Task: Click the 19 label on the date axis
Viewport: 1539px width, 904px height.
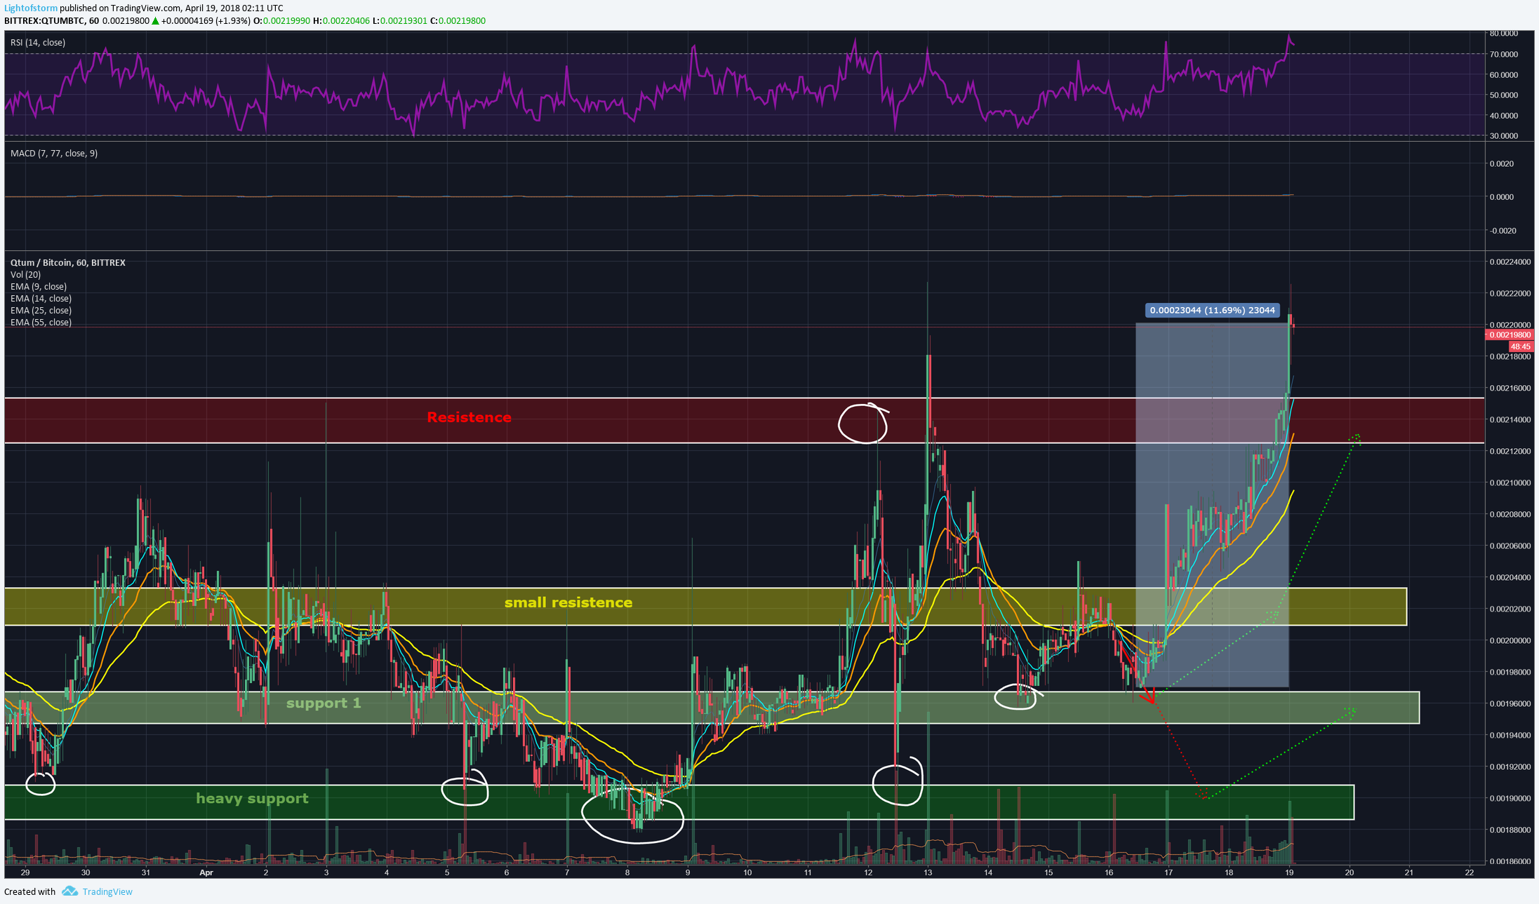Action: [x=1289, y=872]
